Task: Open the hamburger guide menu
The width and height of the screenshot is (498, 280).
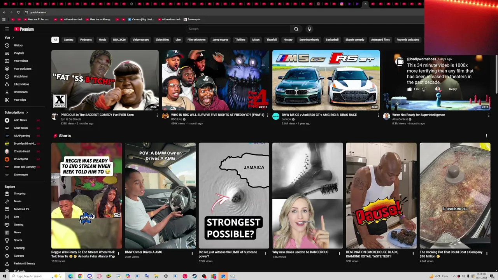Action: point(7,29)
